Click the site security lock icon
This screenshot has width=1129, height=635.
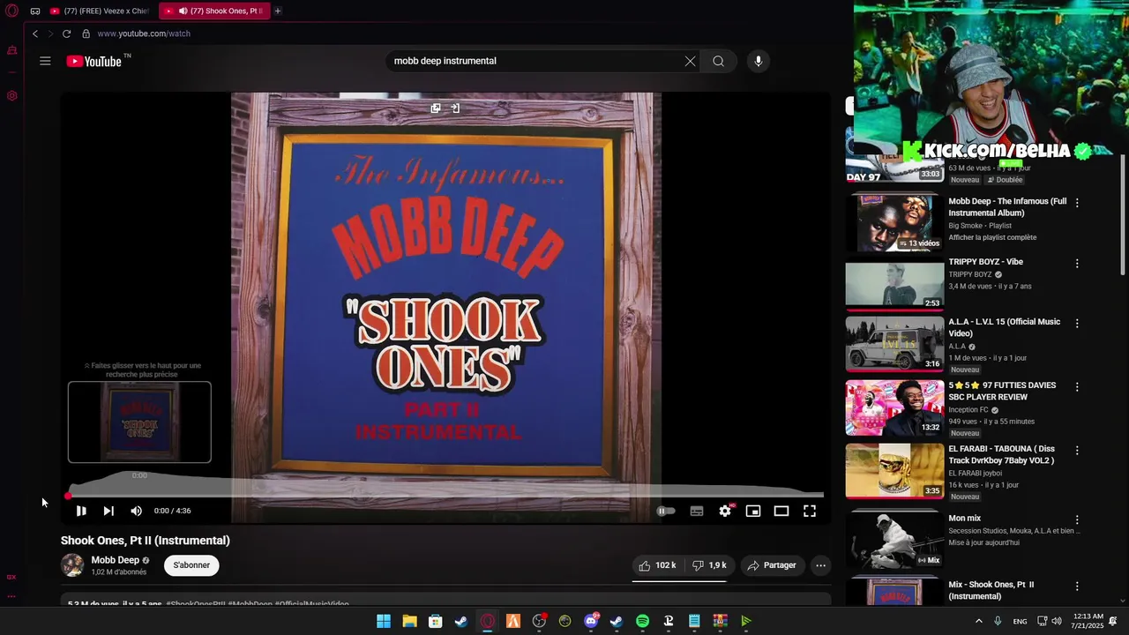[86, 34]
